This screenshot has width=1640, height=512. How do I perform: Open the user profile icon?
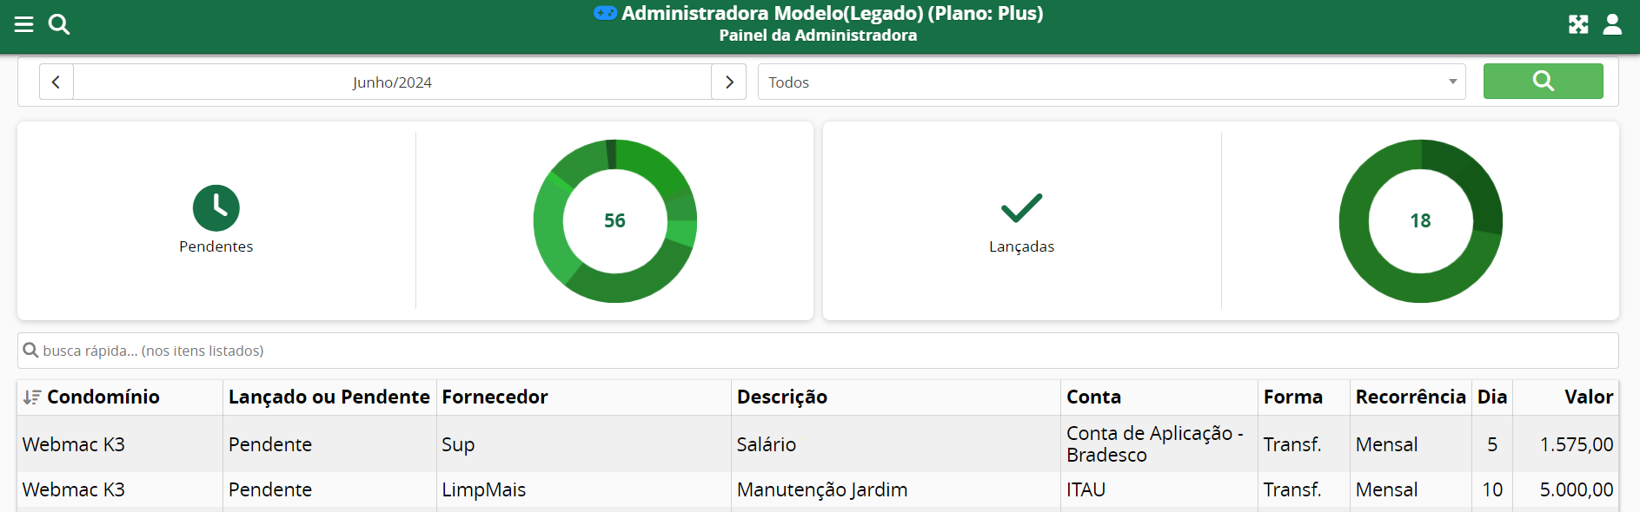pyautogui.click(x=1612, y=24)
